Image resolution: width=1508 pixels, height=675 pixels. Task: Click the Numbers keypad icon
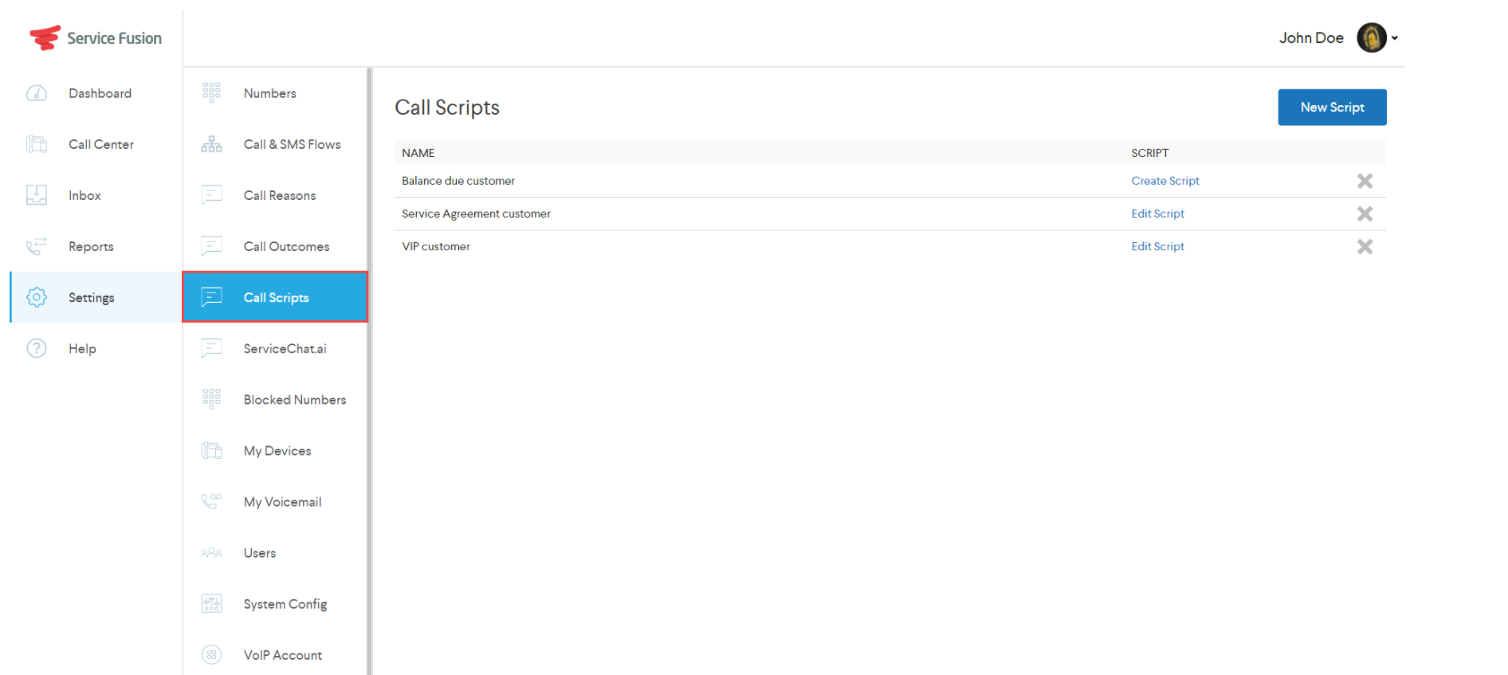211,93
